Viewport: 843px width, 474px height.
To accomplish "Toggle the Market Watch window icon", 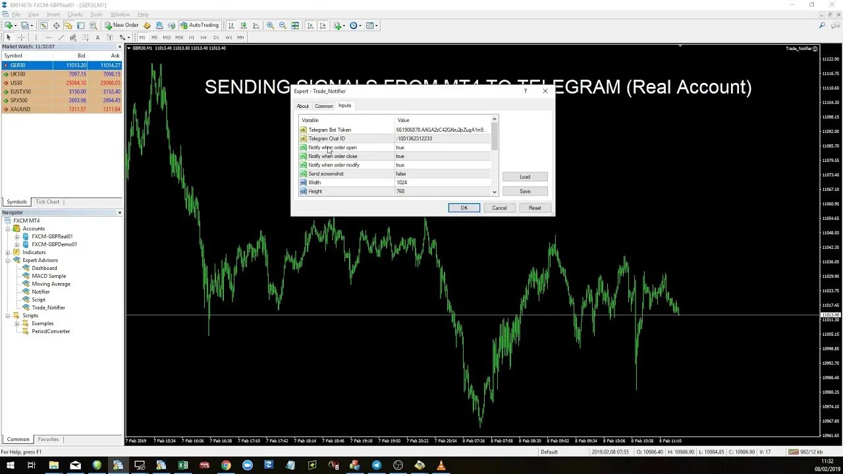I will pyautogui.click(x=43, y=25).
